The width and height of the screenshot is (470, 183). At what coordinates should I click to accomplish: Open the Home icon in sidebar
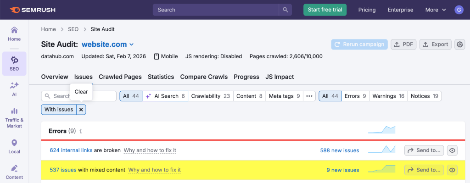[x=14, y=30]
